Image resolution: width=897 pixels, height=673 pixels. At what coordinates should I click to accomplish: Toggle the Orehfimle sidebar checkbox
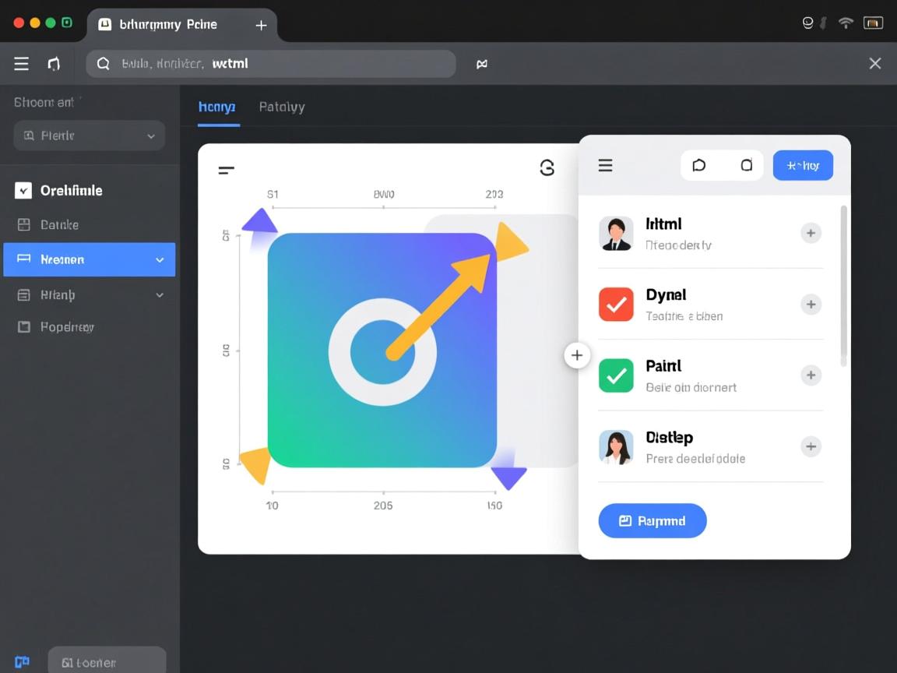click(x=23, y=190)
